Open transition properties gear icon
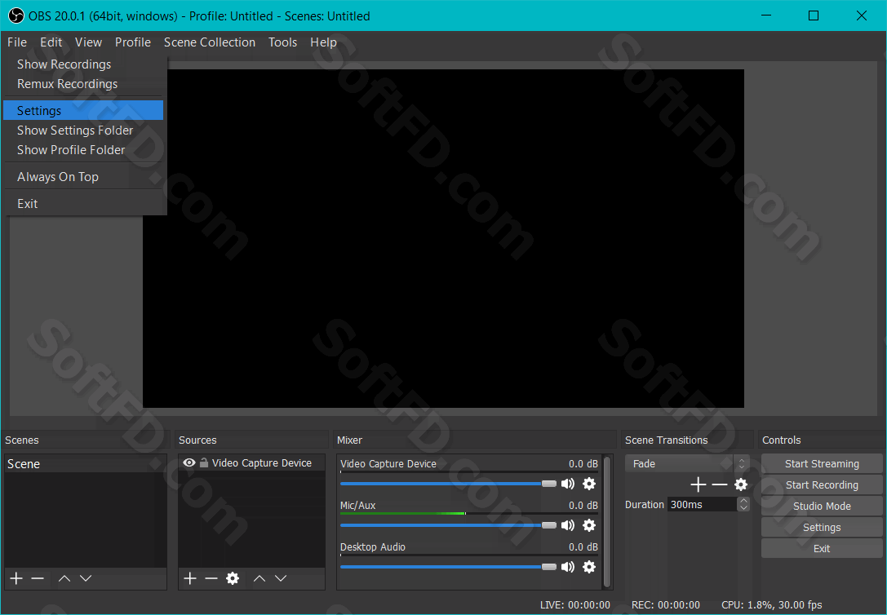Viewport: 887px width, 615px height. (x=741, y=484)
